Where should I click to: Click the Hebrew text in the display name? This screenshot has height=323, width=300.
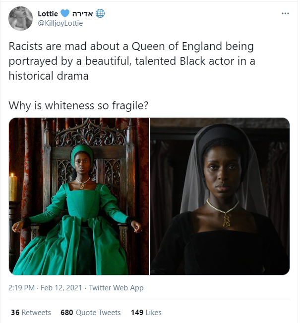(83, 13)
